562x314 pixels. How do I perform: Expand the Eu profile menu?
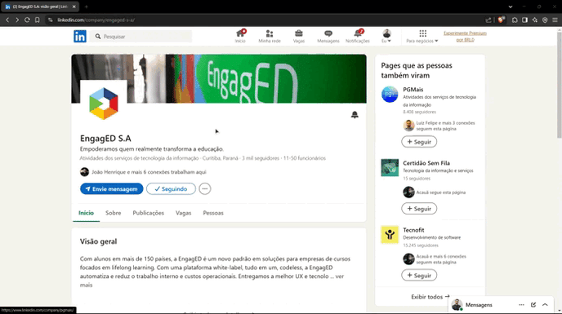pyautogui.click(x=386, y=36)
